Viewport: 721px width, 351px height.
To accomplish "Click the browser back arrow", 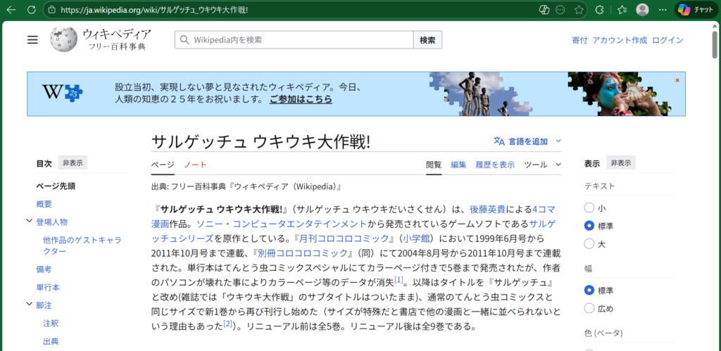I will [11, 10].
